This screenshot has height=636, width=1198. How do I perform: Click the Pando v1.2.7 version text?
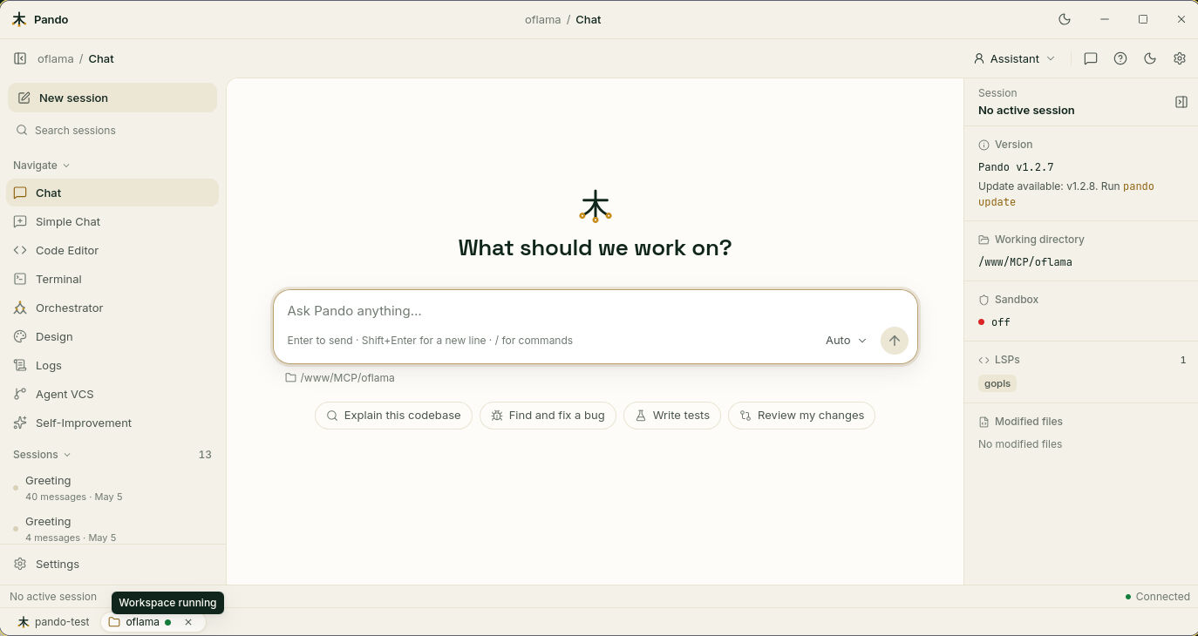click(x=1016, y=166)
